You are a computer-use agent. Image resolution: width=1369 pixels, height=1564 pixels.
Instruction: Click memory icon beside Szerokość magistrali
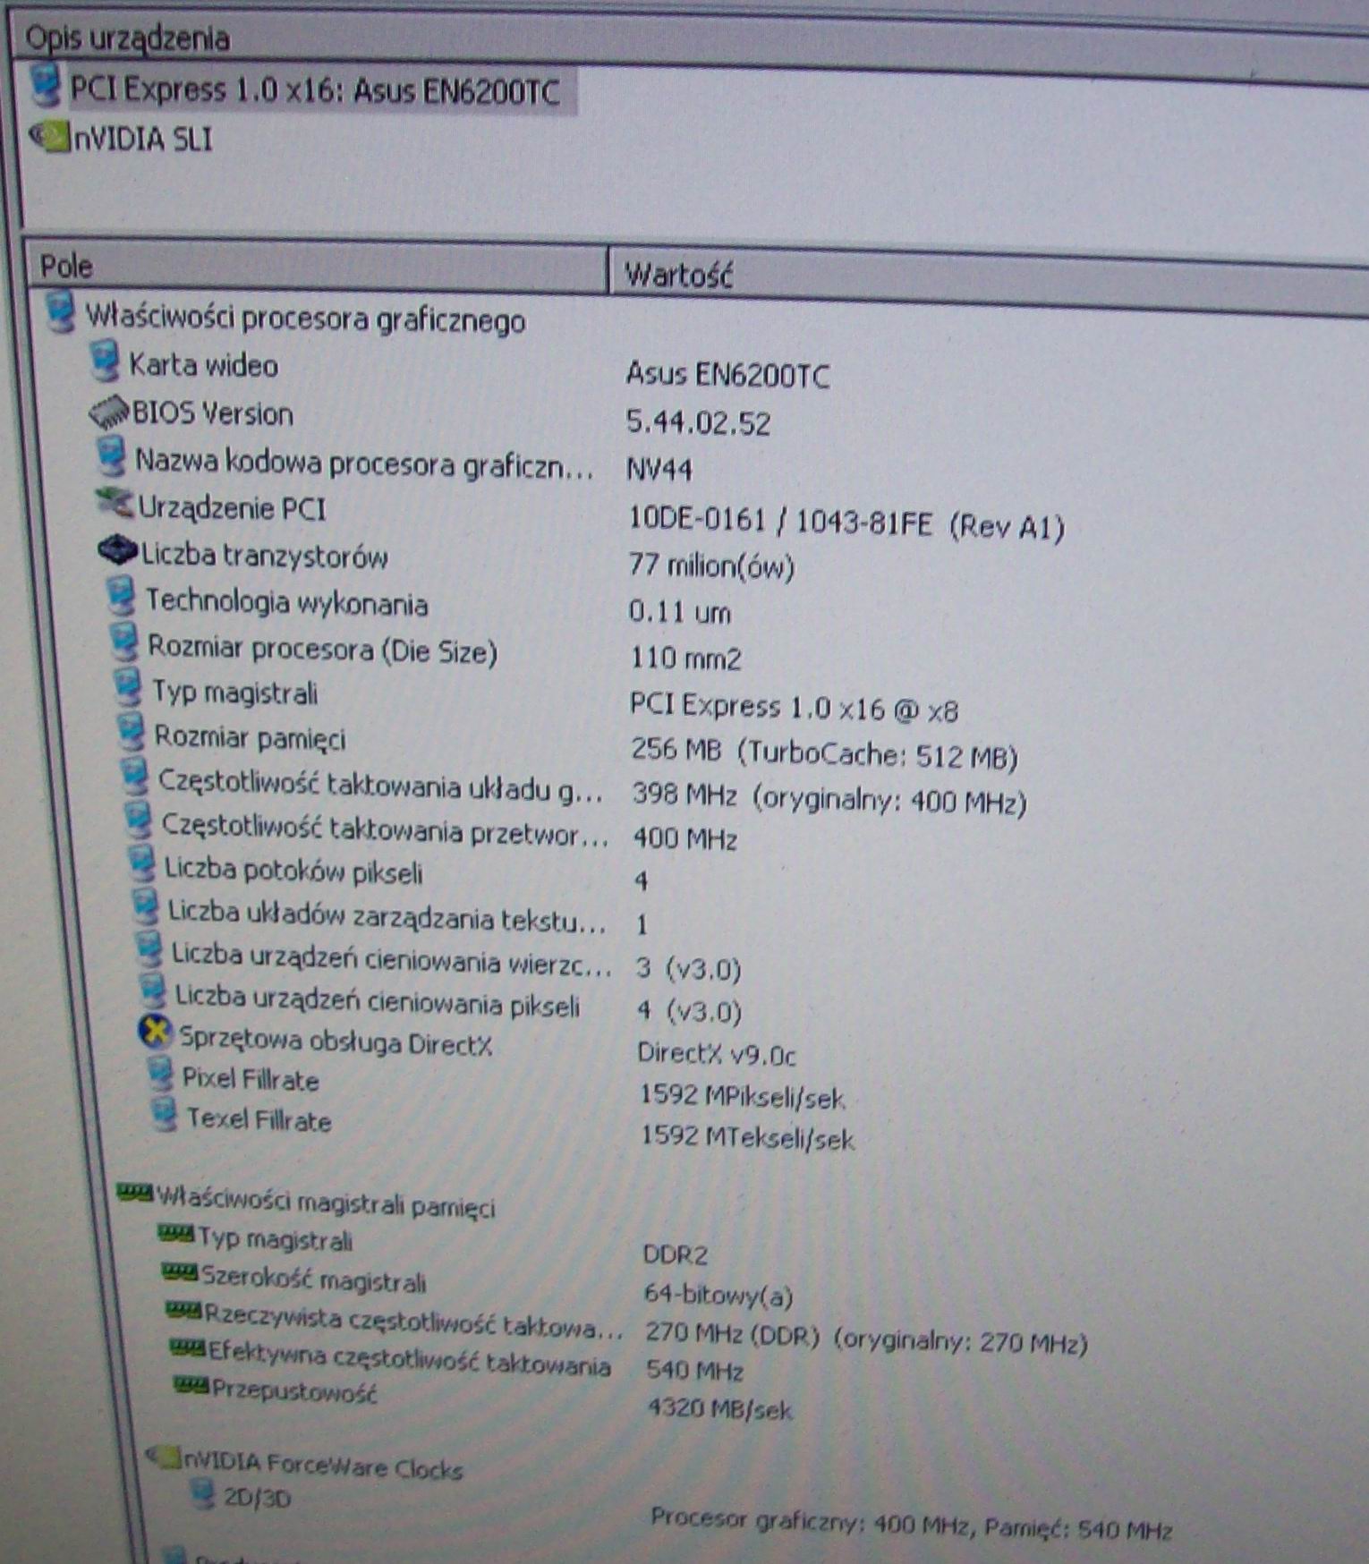[x=178, y=1271]
